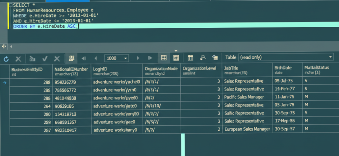Click the Refresh results icon

(x=6, y=58)
